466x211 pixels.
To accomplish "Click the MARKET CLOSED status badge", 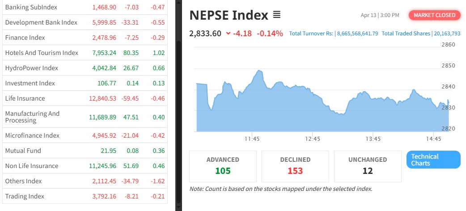I will (x=434, y=15).
